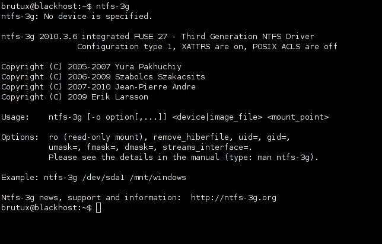Click the version number 2010.3.6
This screenshot has width=382, height=244.
pos(58,37)
